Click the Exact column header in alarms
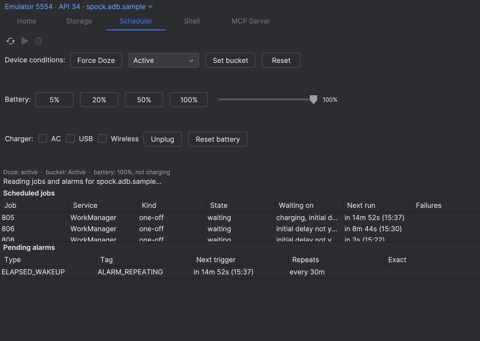Image resolution: width=480 pixels, height=341 pixels. [x=432, y=260]
